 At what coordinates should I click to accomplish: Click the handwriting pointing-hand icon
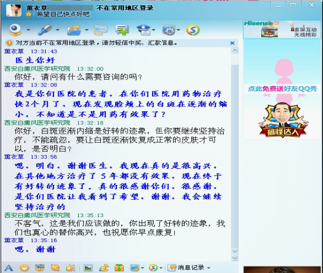71,268
